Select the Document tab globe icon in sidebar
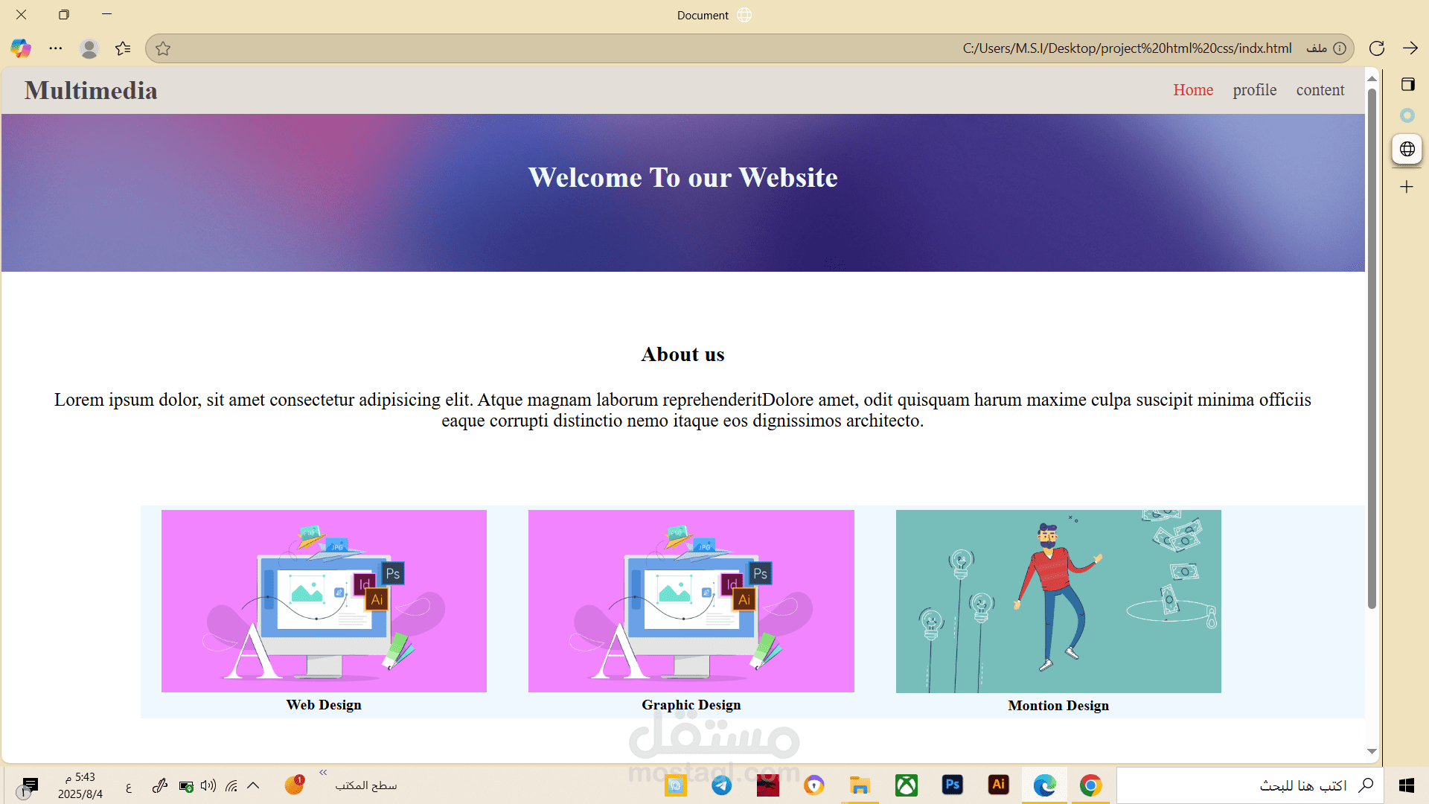The height and width of the screenshot is (804, 1429). click(1407, 149)
